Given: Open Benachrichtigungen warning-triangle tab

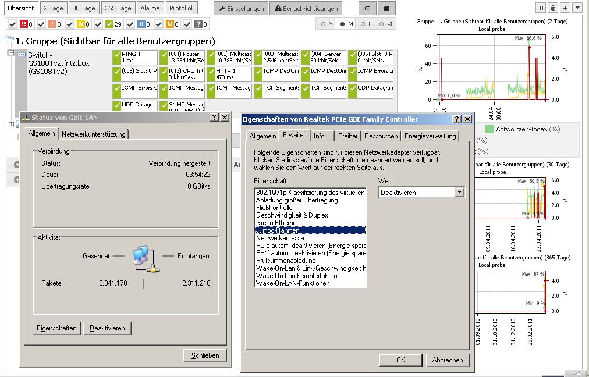Looking at the screenshot, I should click(306, 9).
